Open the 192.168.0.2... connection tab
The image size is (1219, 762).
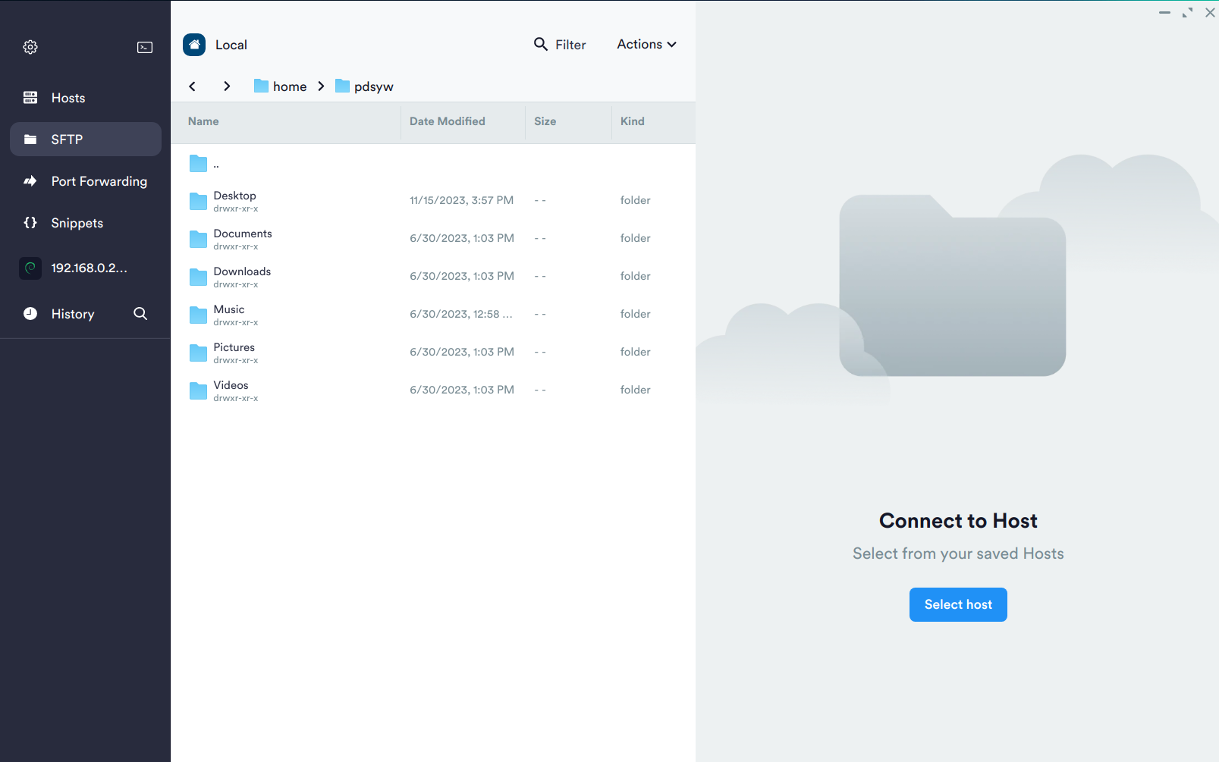click(86, 268)
